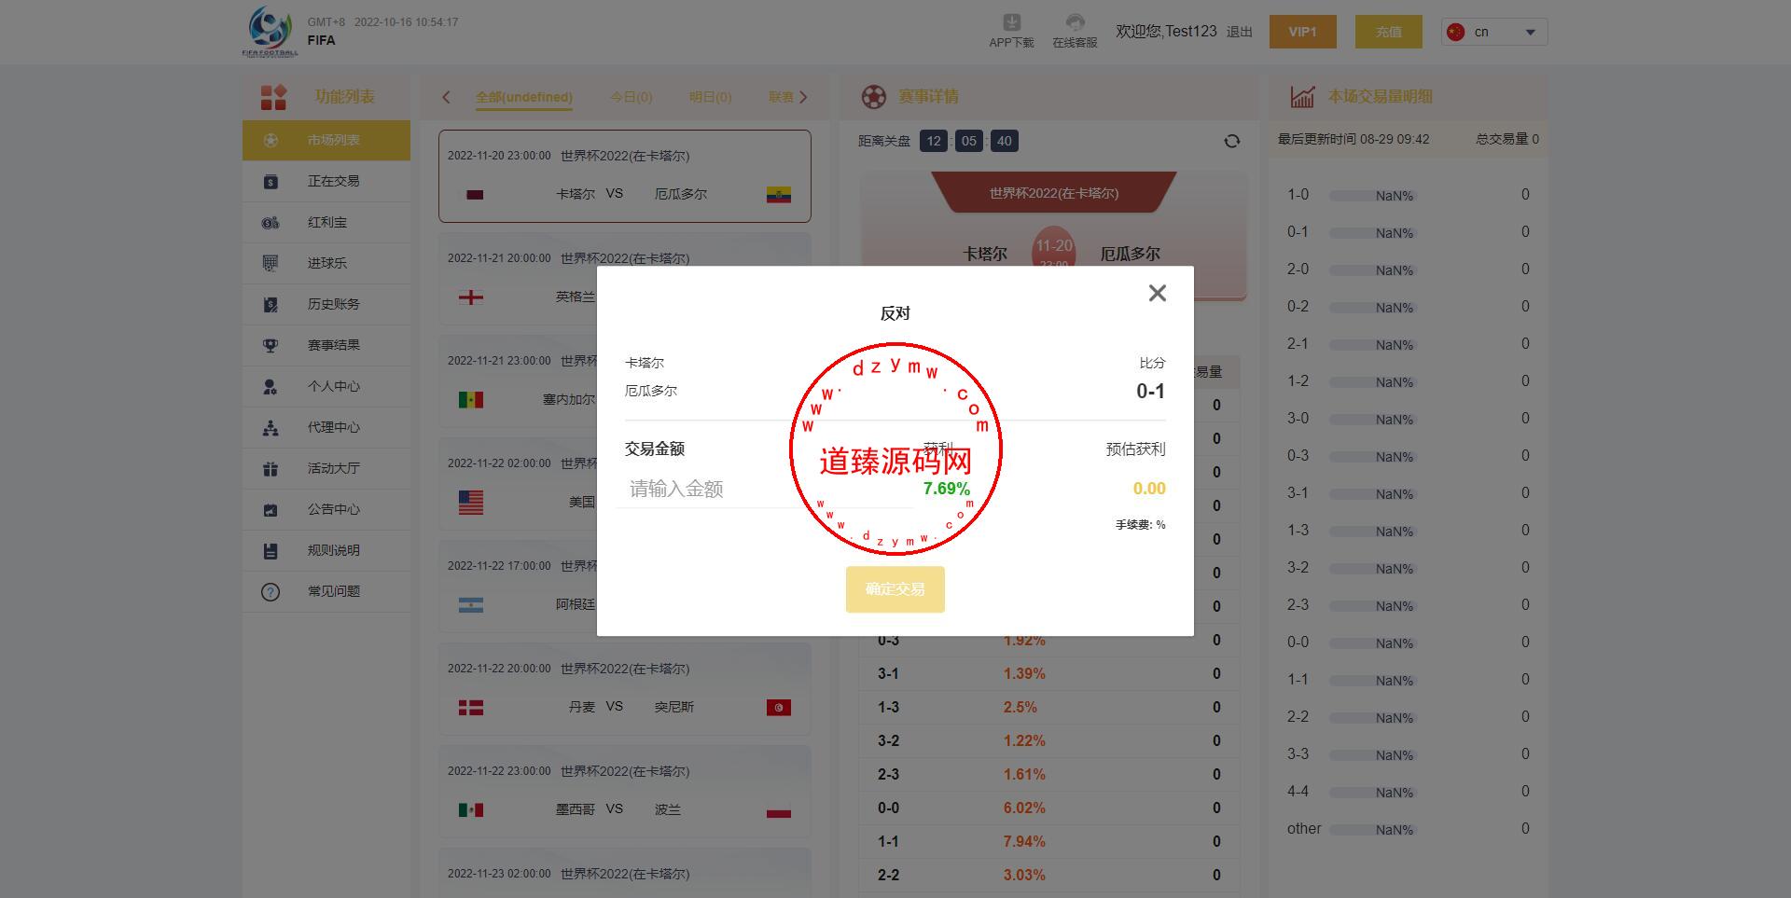Select the 卡塔尔 VS 厄瓜多尔 match card
The image size is (1791, 898).
point(625,176)
